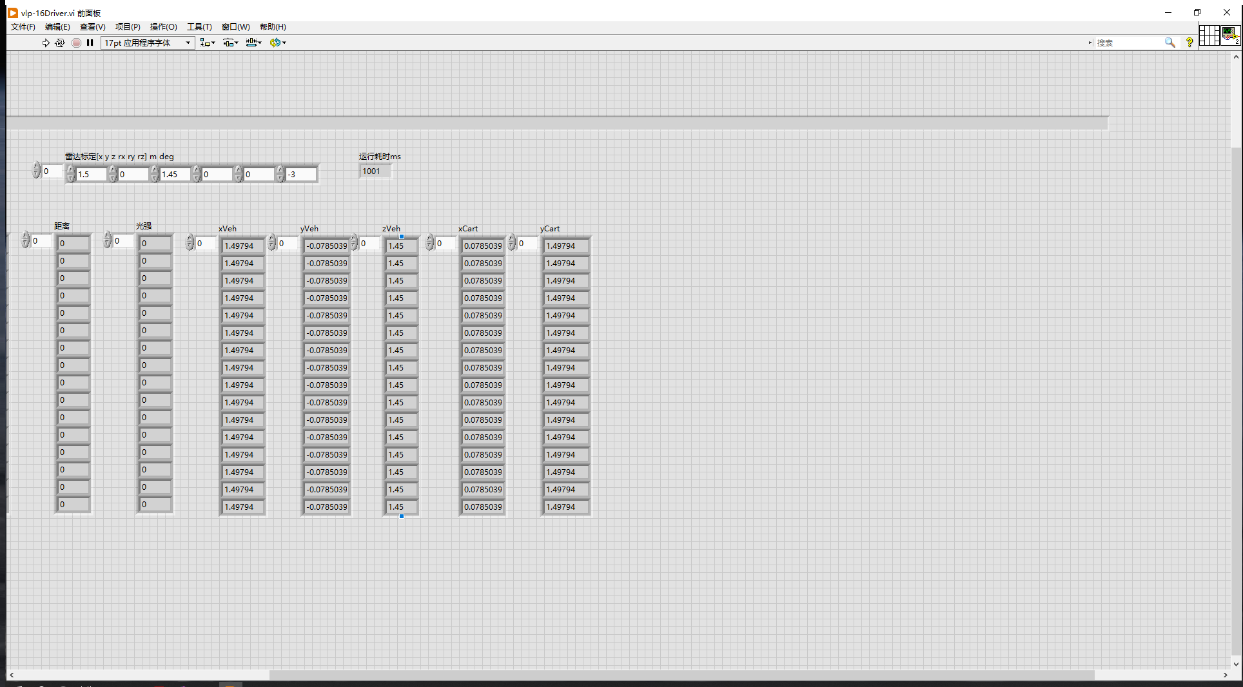The width and height of the screenshot is (1243, 687).
Task: Click stepper of the 1.5 calibration value
Action: tap(70, 174)
